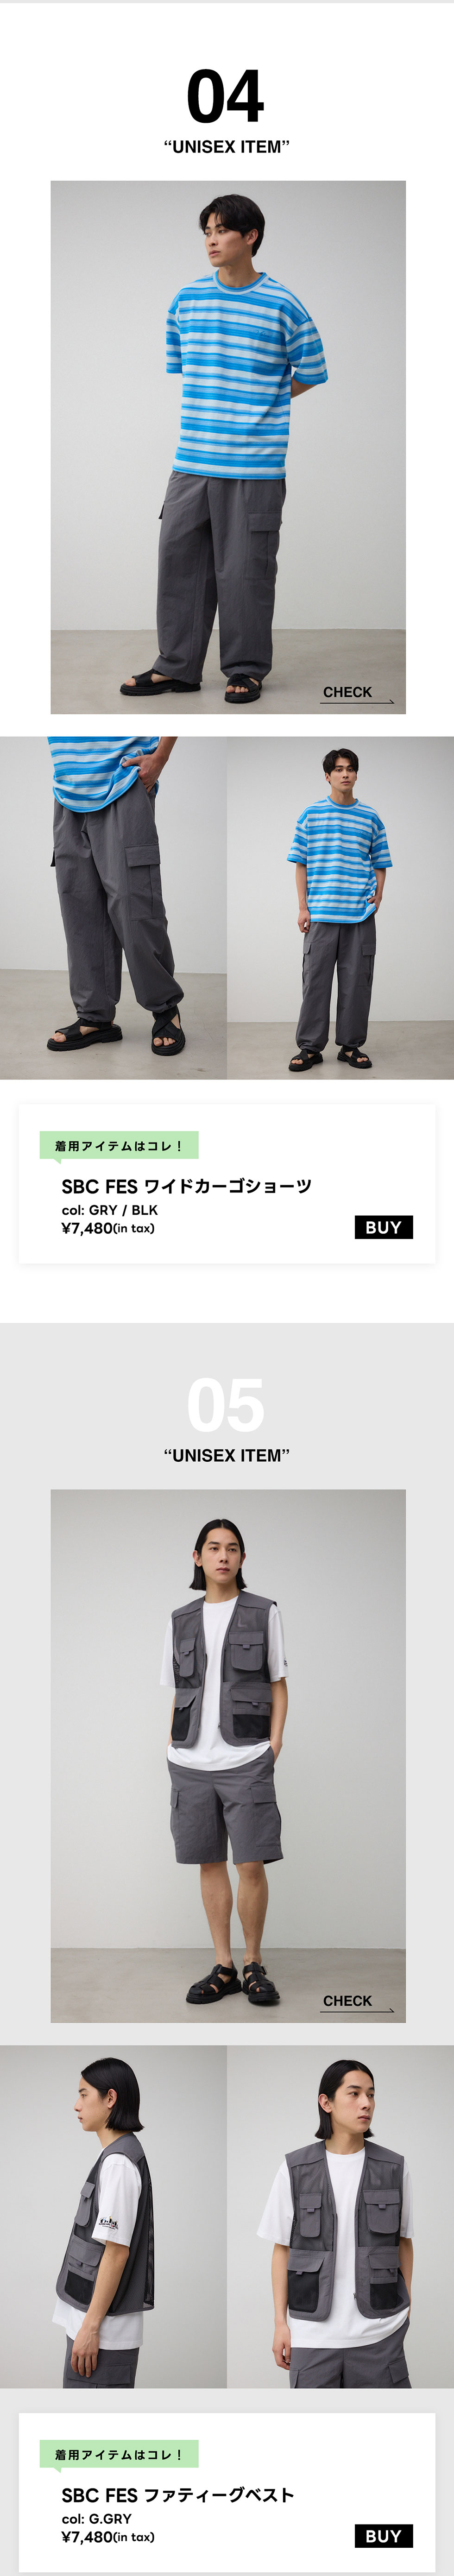Open the side-view vest photo
Screen dimensions: 454x2576
[113, 2217]
